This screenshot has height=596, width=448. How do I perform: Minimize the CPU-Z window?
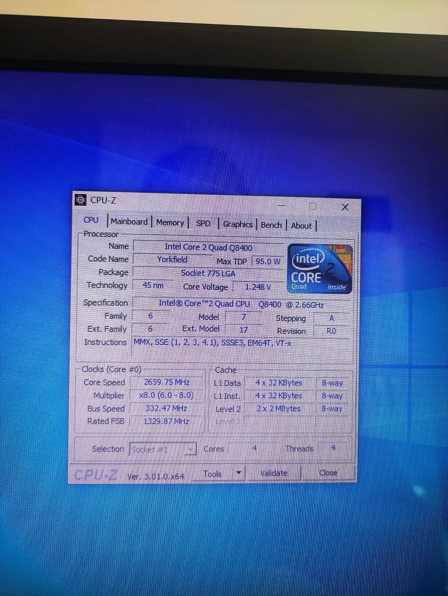pos(281,205)
